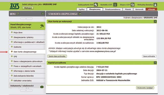Click the Skype z COT text link
This screenshot has height=95, width=164.
(x=125, y=5)
